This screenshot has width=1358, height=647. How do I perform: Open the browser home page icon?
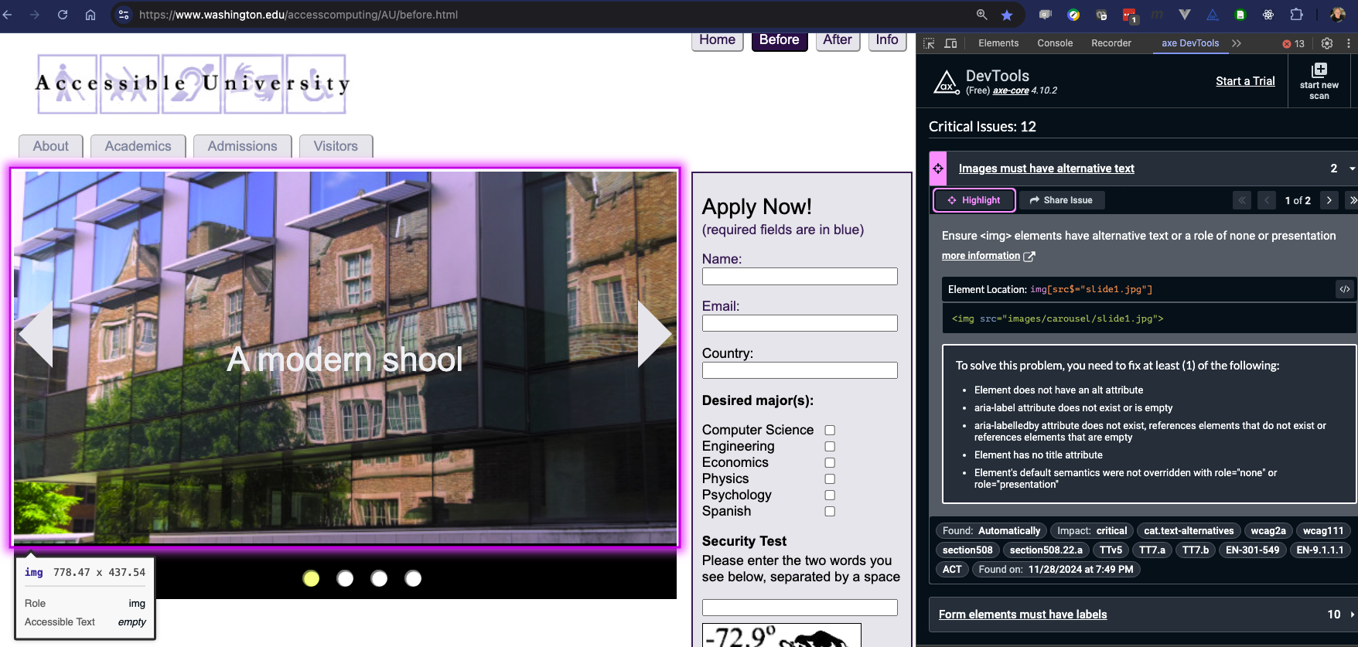coord(90,15)
